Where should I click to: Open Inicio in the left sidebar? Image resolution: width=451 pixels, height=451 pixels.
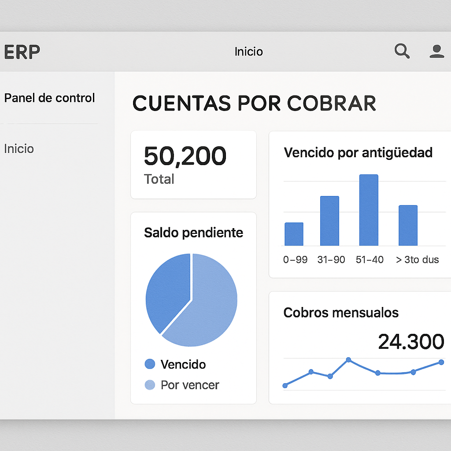coord(19,149)
